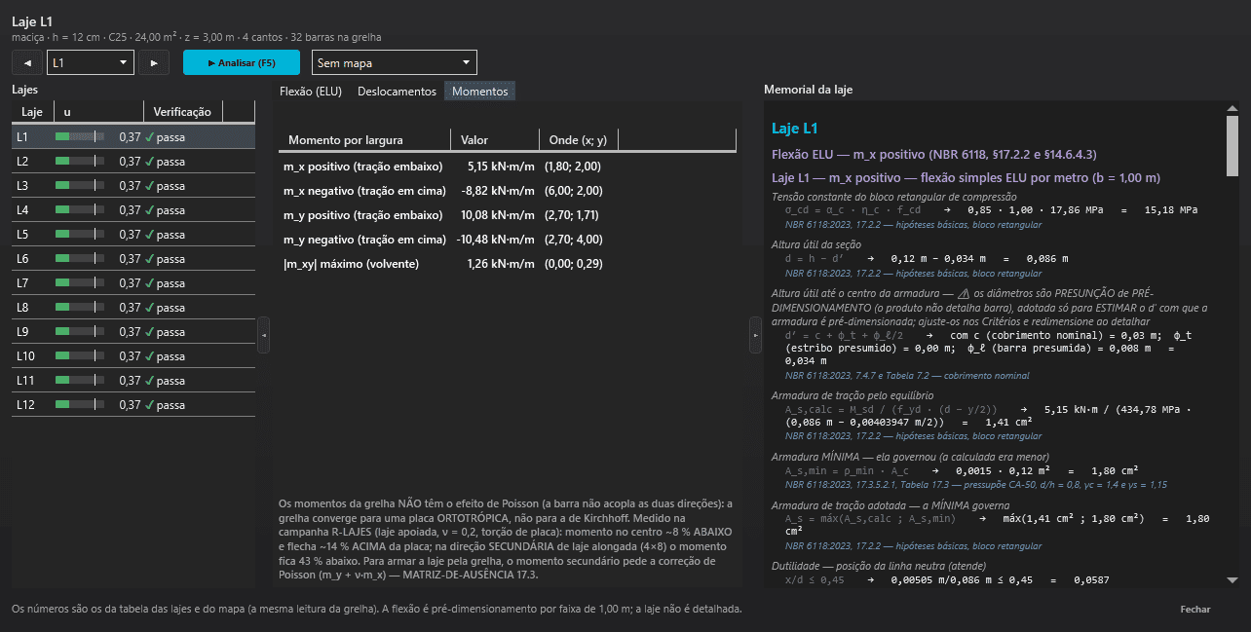The height and width of the screenshot is (632, 1251).
Task: Click the Fechar button
Action: click(1195, 609)
